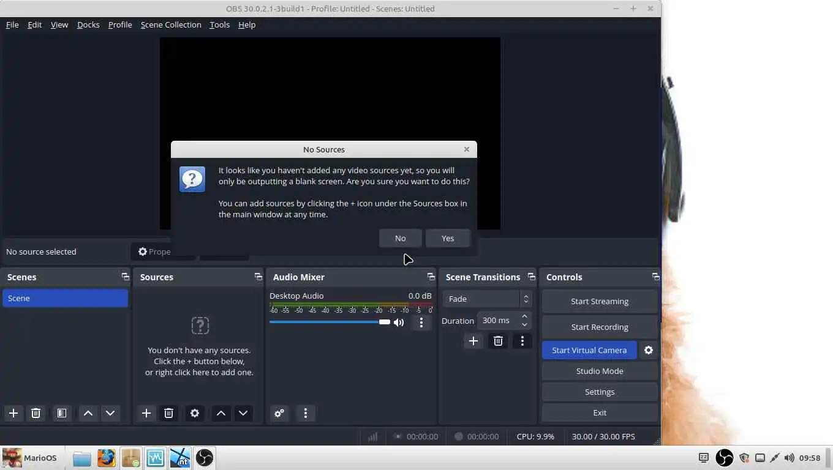Move scene down arrow in Scenes dock
This screenshot has width=833, height=470.
coord(110,413)
